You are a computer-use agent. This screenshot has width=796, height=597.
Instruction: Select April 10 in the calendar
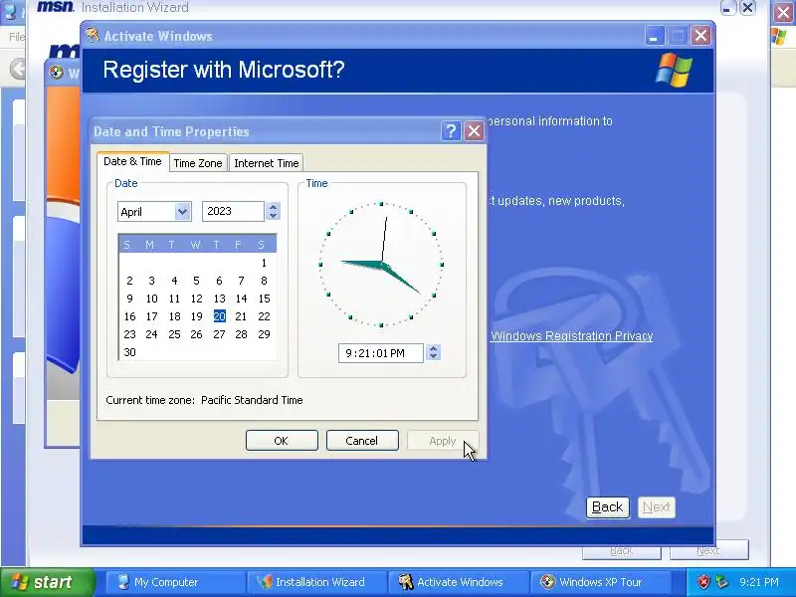(152, 298)
